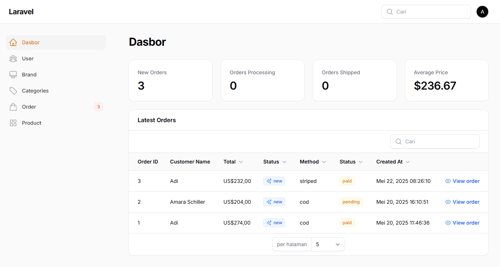
Task: Click View order link for order 1
Action: click(x=462, y=223)
